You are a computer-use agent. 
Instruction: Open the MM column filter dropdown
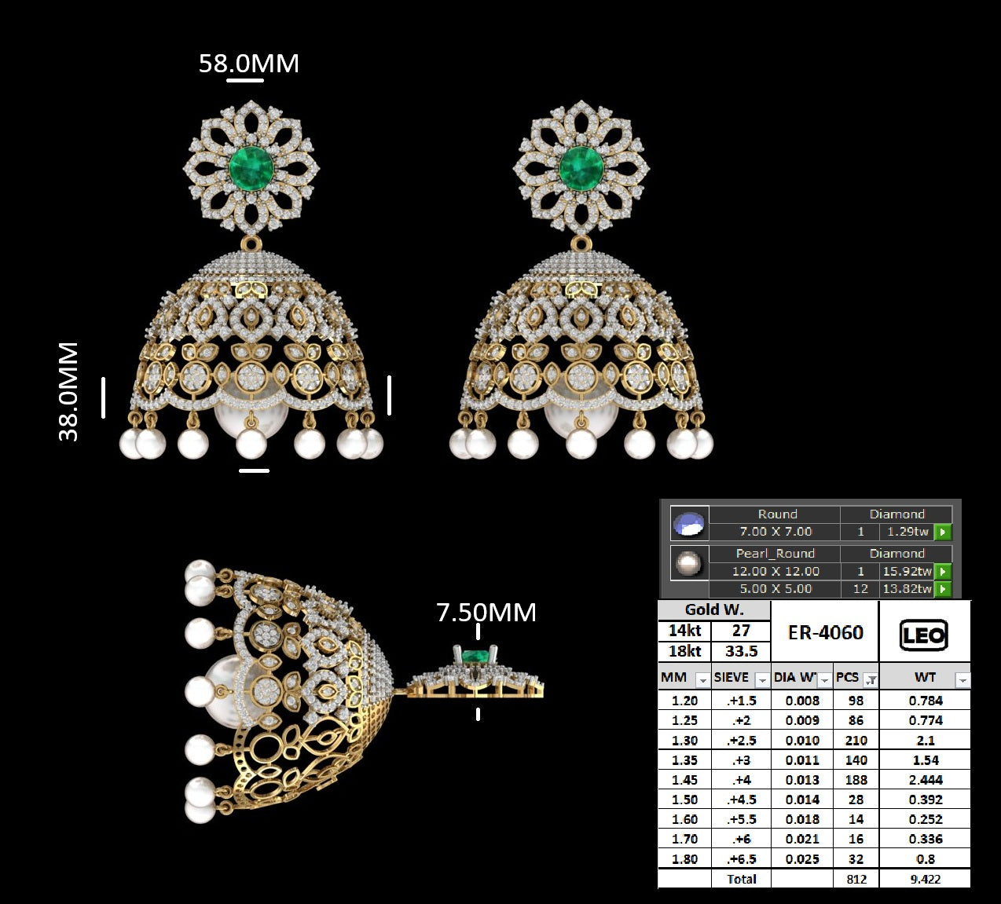tap(702, 679)
